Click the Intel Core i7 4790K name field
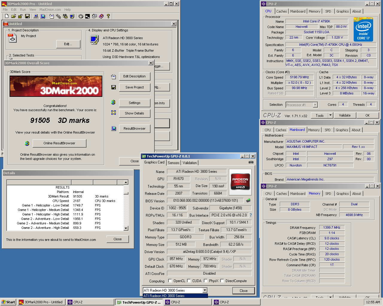383x306 pixels. tap(317, 21)
